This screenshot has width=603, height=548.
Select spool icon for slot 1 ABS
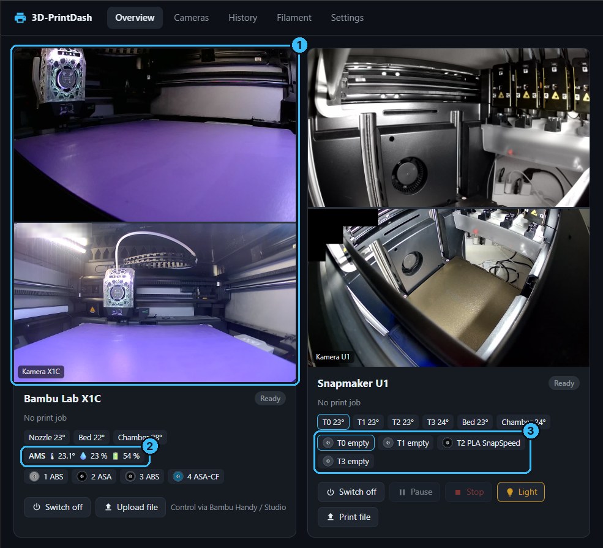(34, 476)
